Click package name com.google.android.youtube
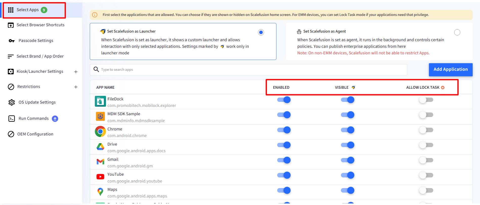Image resolution: width=480 pixels, height=205 pixels. tap(135, 181)
